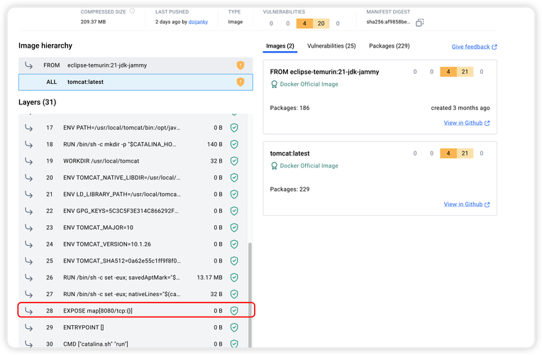Click Docker Official Image badge under tomcat:latest card

304,165
